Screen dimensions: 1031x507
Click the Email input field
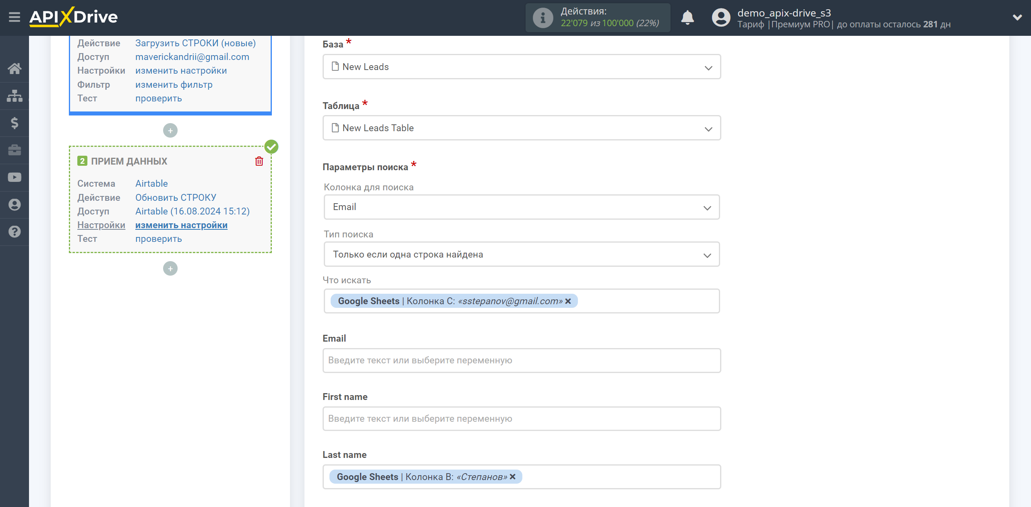click(522, 361)
